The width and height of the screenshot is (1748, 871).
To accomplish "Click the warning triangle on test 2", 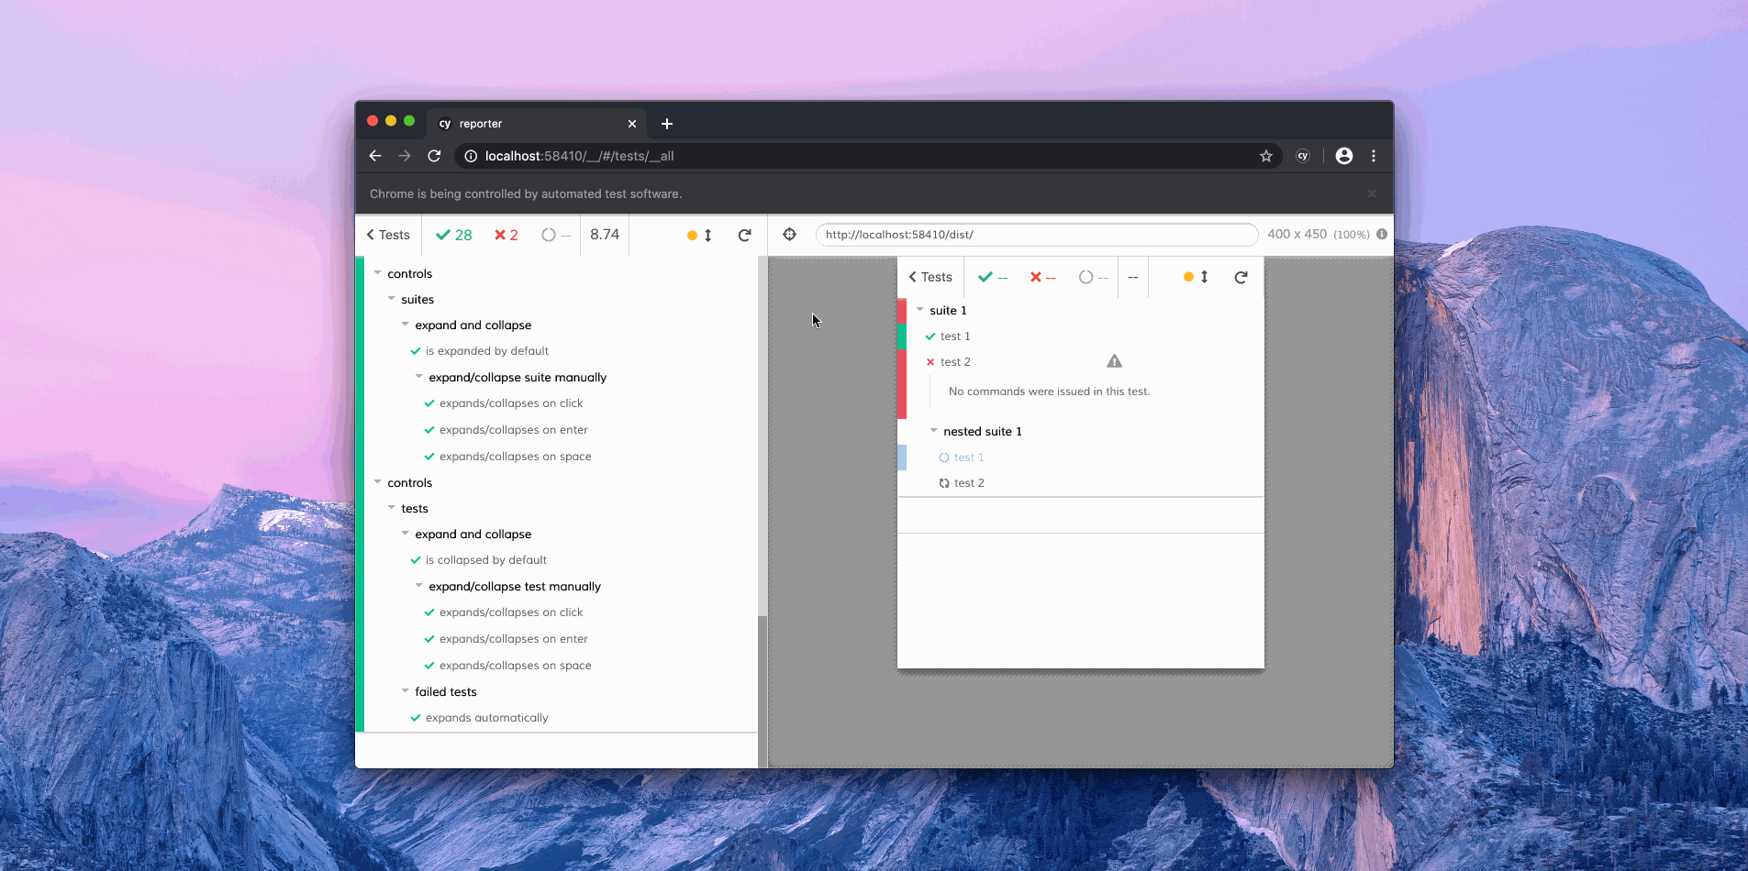I will 1114,361.
